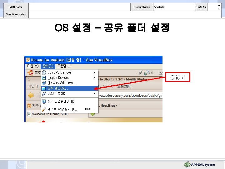This screenshot has height=169, width=225.
Task: Open Firefox 도움말(H) menu
Action: [124, 86]
